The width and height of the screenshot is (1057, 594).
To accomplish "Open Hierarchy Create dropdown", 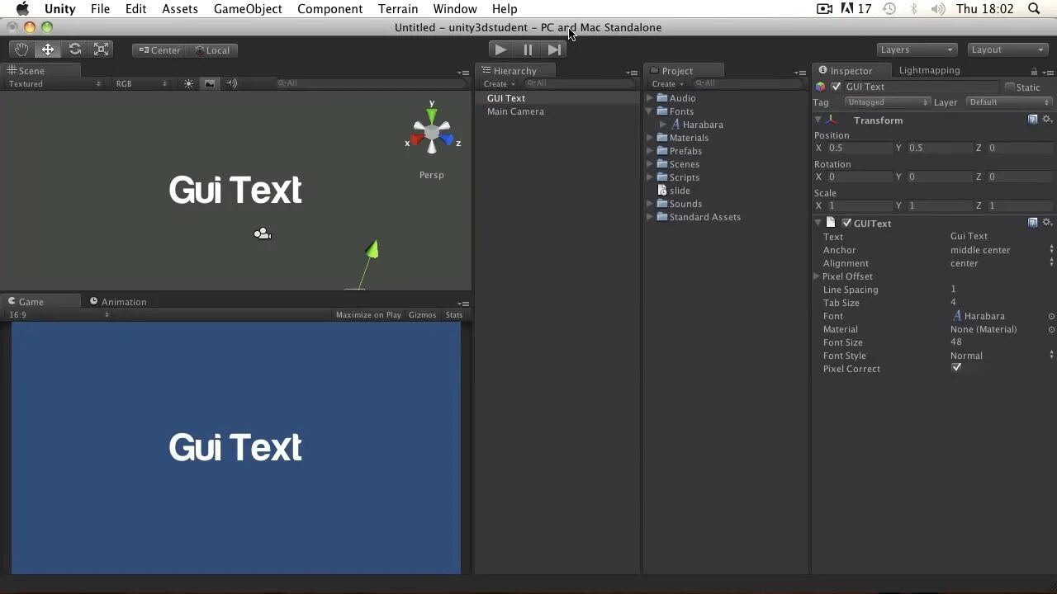I will tap(499, 83).
